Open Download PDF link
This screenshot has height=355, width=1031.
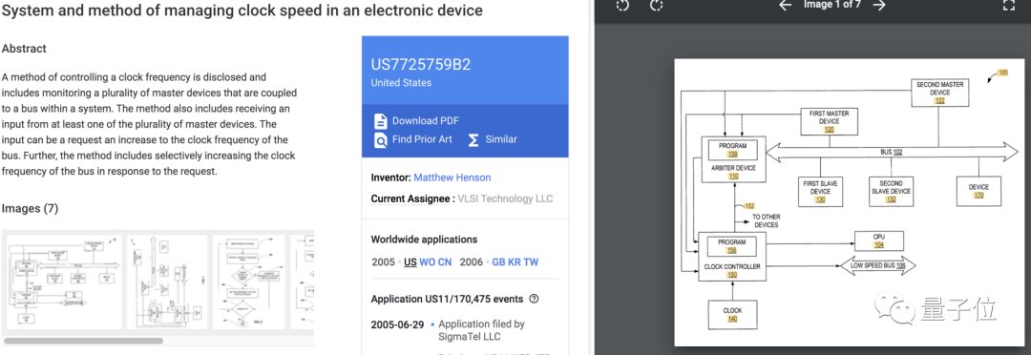(426, 121)
